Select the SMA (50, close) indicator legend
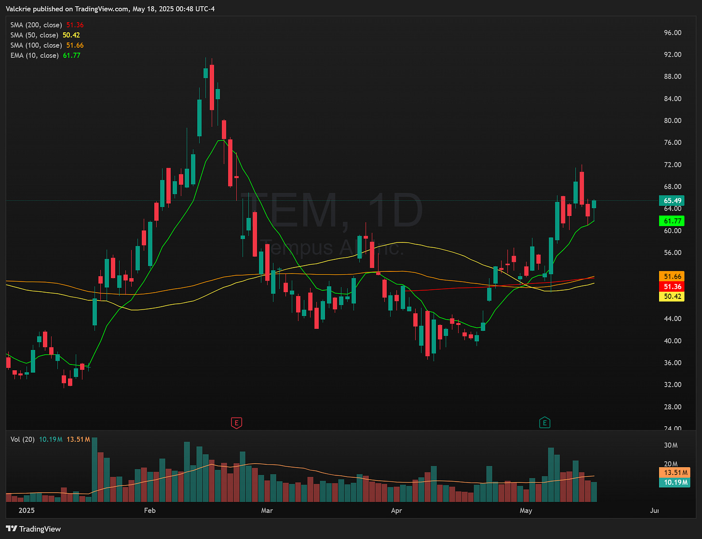The height and width of the screenshot is (539, 702). (x=45, y=35)
